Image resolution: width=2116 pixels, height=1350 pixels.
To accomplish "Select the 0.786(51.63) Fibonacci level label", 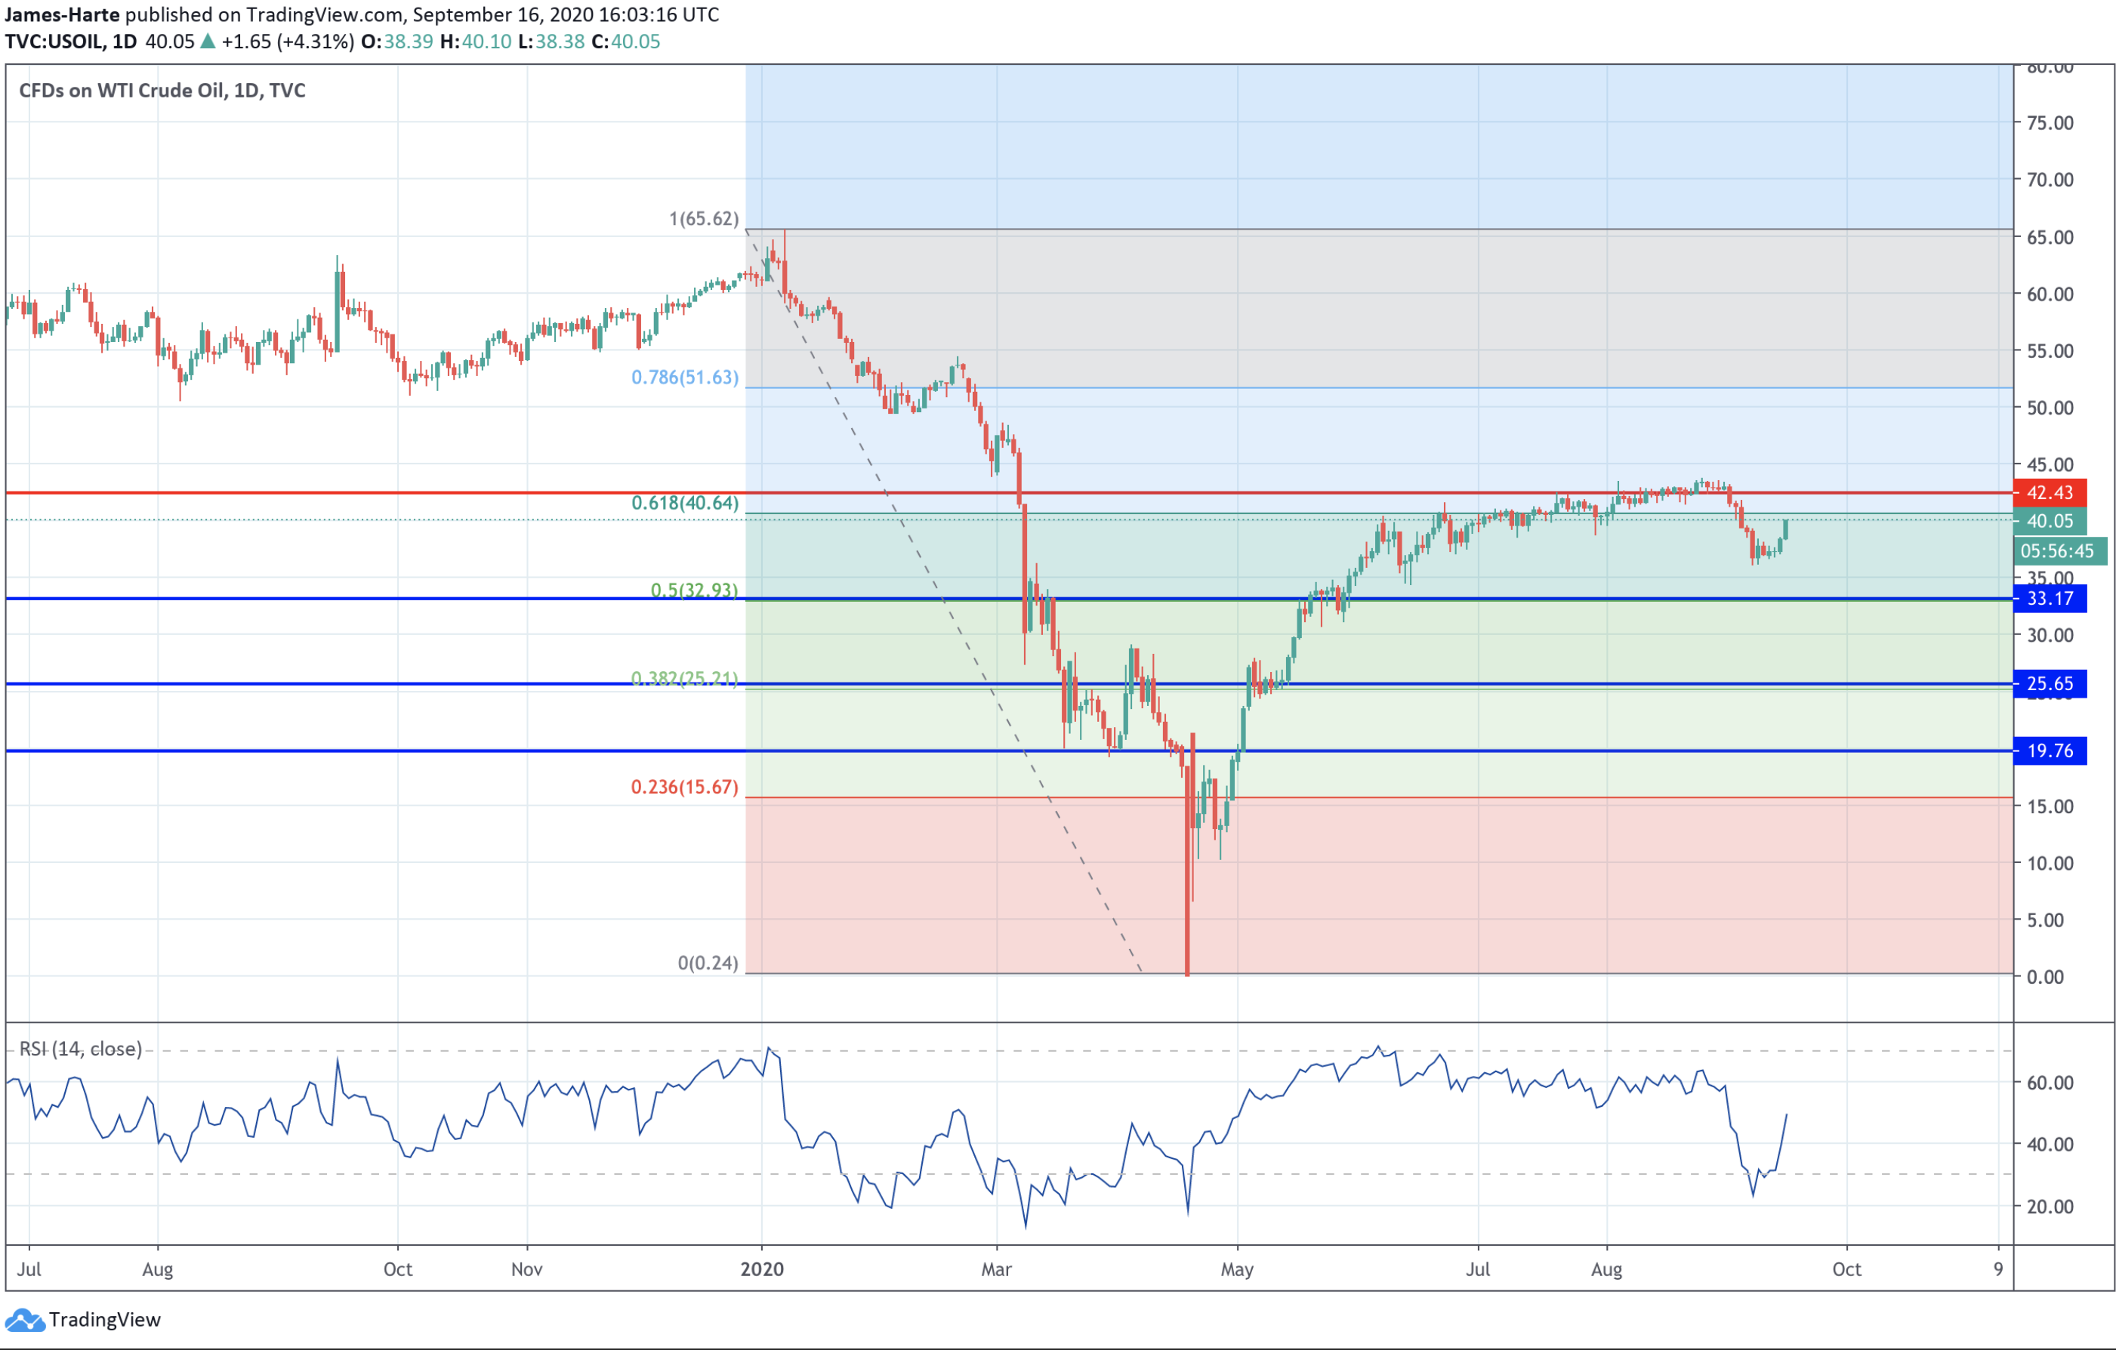I will tap(684, 377).
